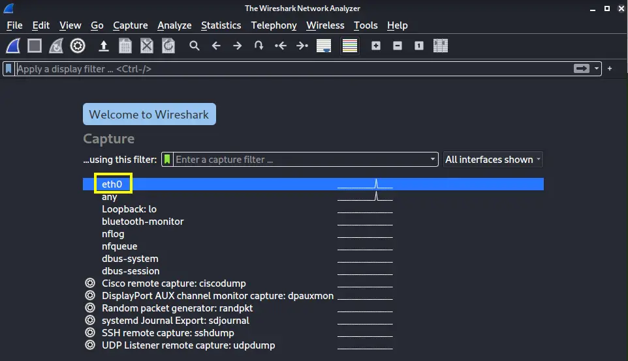Expand capture filter dropdown arrow

click(x=433, y=159)
